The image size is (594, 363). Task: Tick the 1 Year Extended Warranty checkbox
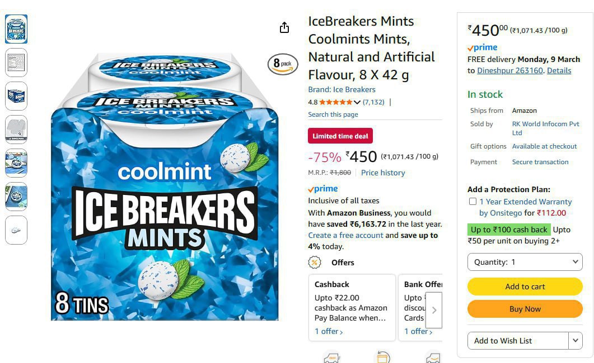tap(473, 202)
